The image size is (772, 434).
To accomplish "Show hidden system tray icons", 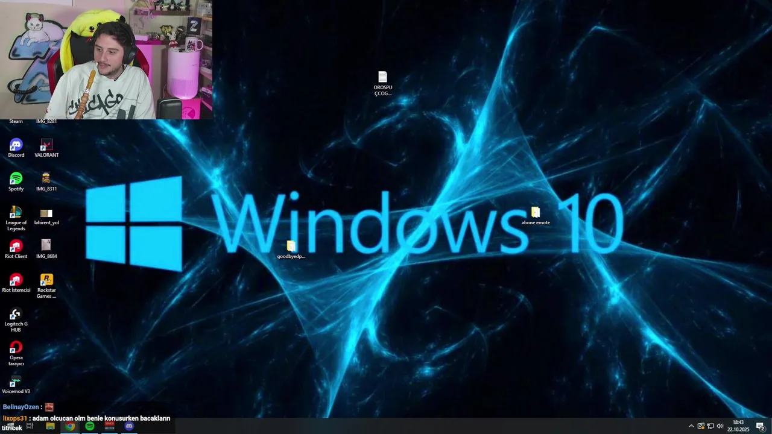I will point(691,426).
